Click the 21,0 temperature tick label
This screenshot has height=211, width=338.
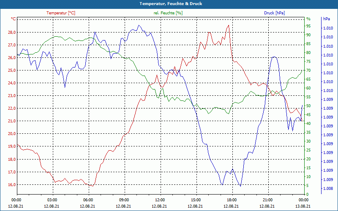(12, 121)
